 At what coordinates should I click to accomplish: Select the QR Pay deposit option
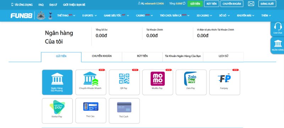124,82
